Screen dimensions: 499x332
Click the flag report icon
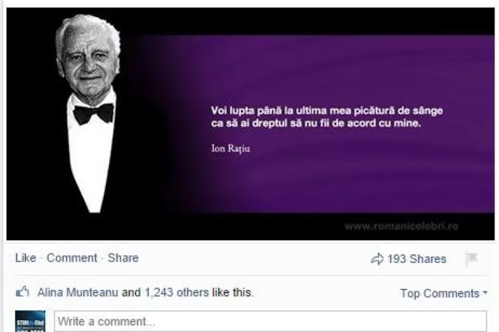click(x=471, y=259)
